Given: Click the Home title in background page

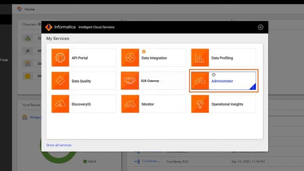Looking at the screenshot, I should 29,9.
